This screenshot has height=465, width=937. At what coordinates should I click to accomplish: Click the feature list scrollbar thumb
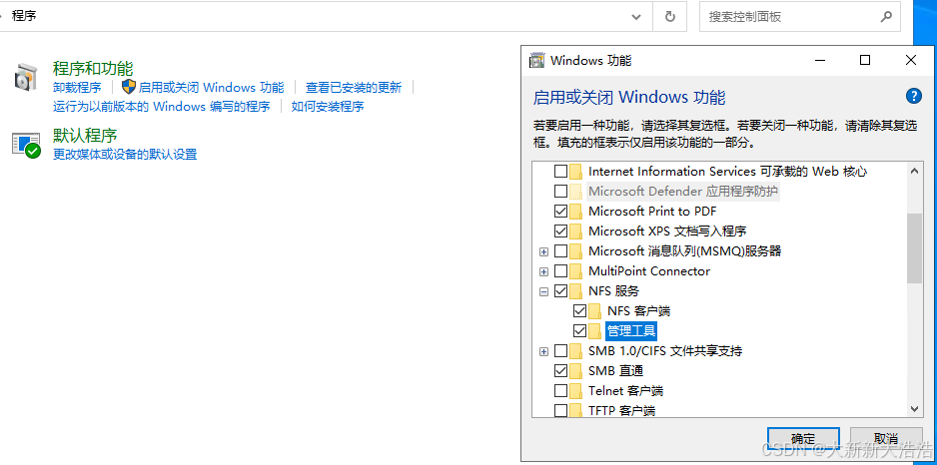[x=914, y=247]
